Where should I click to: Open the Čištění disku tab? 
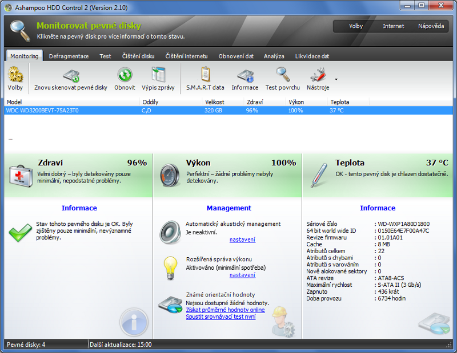click(x=138, y=56)
